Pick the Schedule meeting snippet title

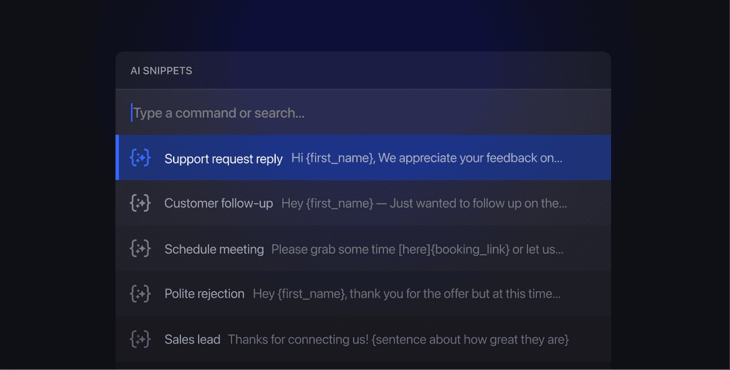[x=214, y=249]
